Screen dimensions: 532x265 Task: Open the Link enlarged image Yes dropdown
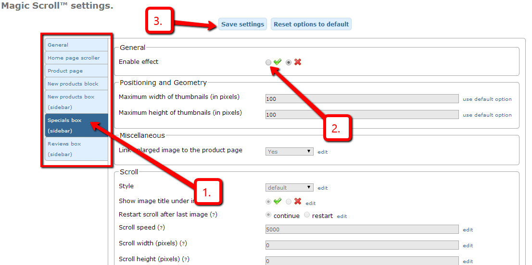290,152
